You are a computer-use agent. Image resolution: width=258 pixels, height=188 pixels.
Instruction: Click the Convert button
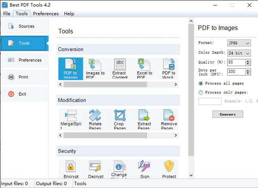pos(227,114)
